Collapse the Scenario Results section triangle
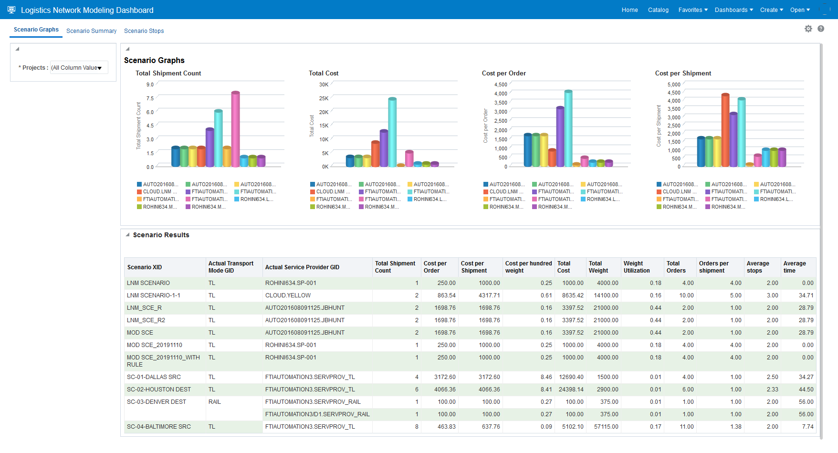Screen dimensions: 838x453 click(127, 235)
